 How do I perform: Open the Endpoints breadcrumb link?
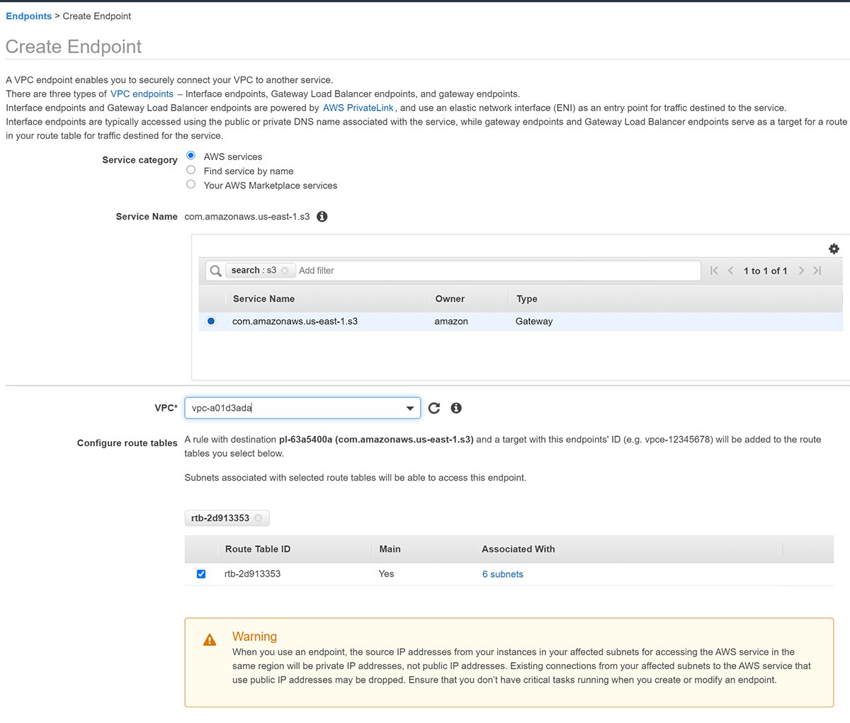(28, 16)
